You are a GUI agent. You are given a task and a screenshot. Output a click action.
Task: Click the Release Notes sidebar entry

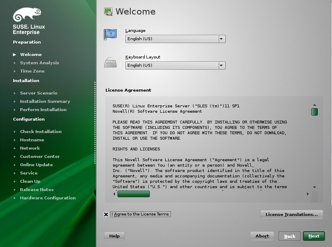(37, 189)
